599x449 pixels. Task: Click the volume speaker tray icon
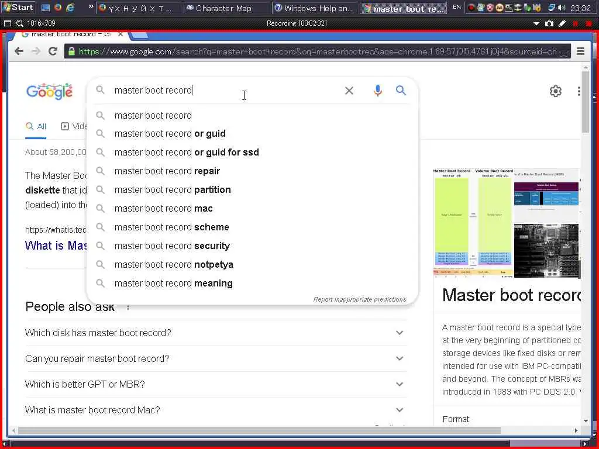562,8
